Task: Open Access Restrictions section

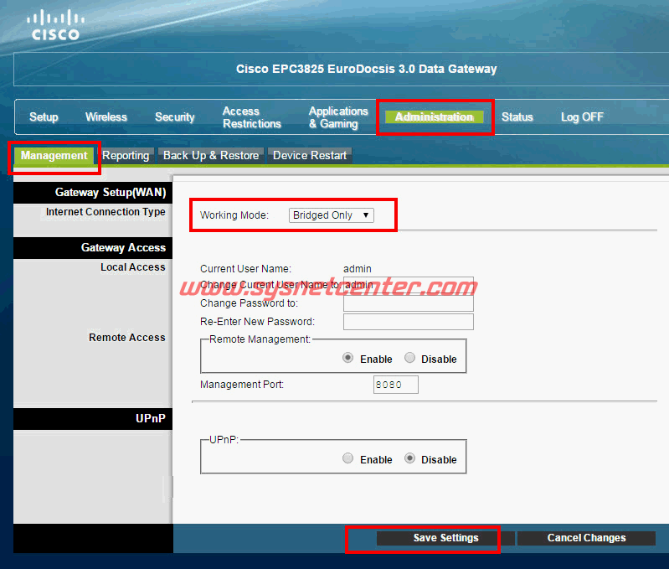Action: pos(251,117)
